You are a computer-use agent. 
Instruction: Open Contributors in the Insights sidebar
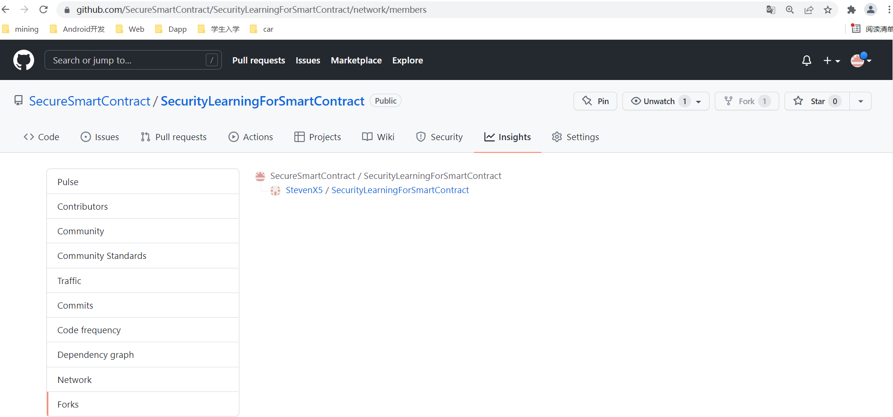[143, 206]
